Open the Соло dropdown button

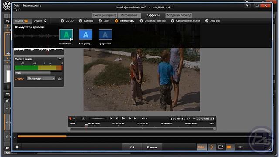tap(201, 147)
